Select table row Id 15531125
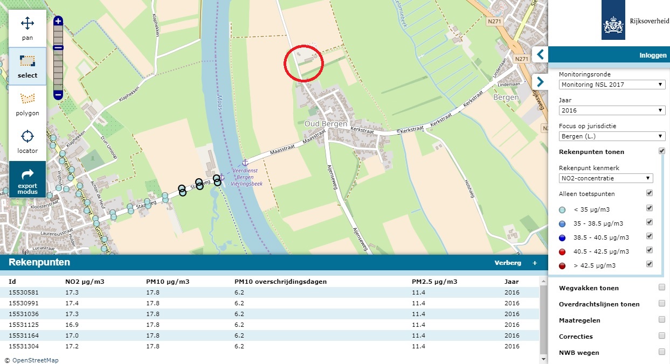The height and width of the screenshot is (364, 670). pyautogui.click(x=270, y=325)
